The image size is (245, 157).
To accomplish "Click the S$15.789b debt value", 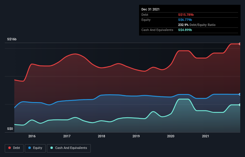I will 186,15.
